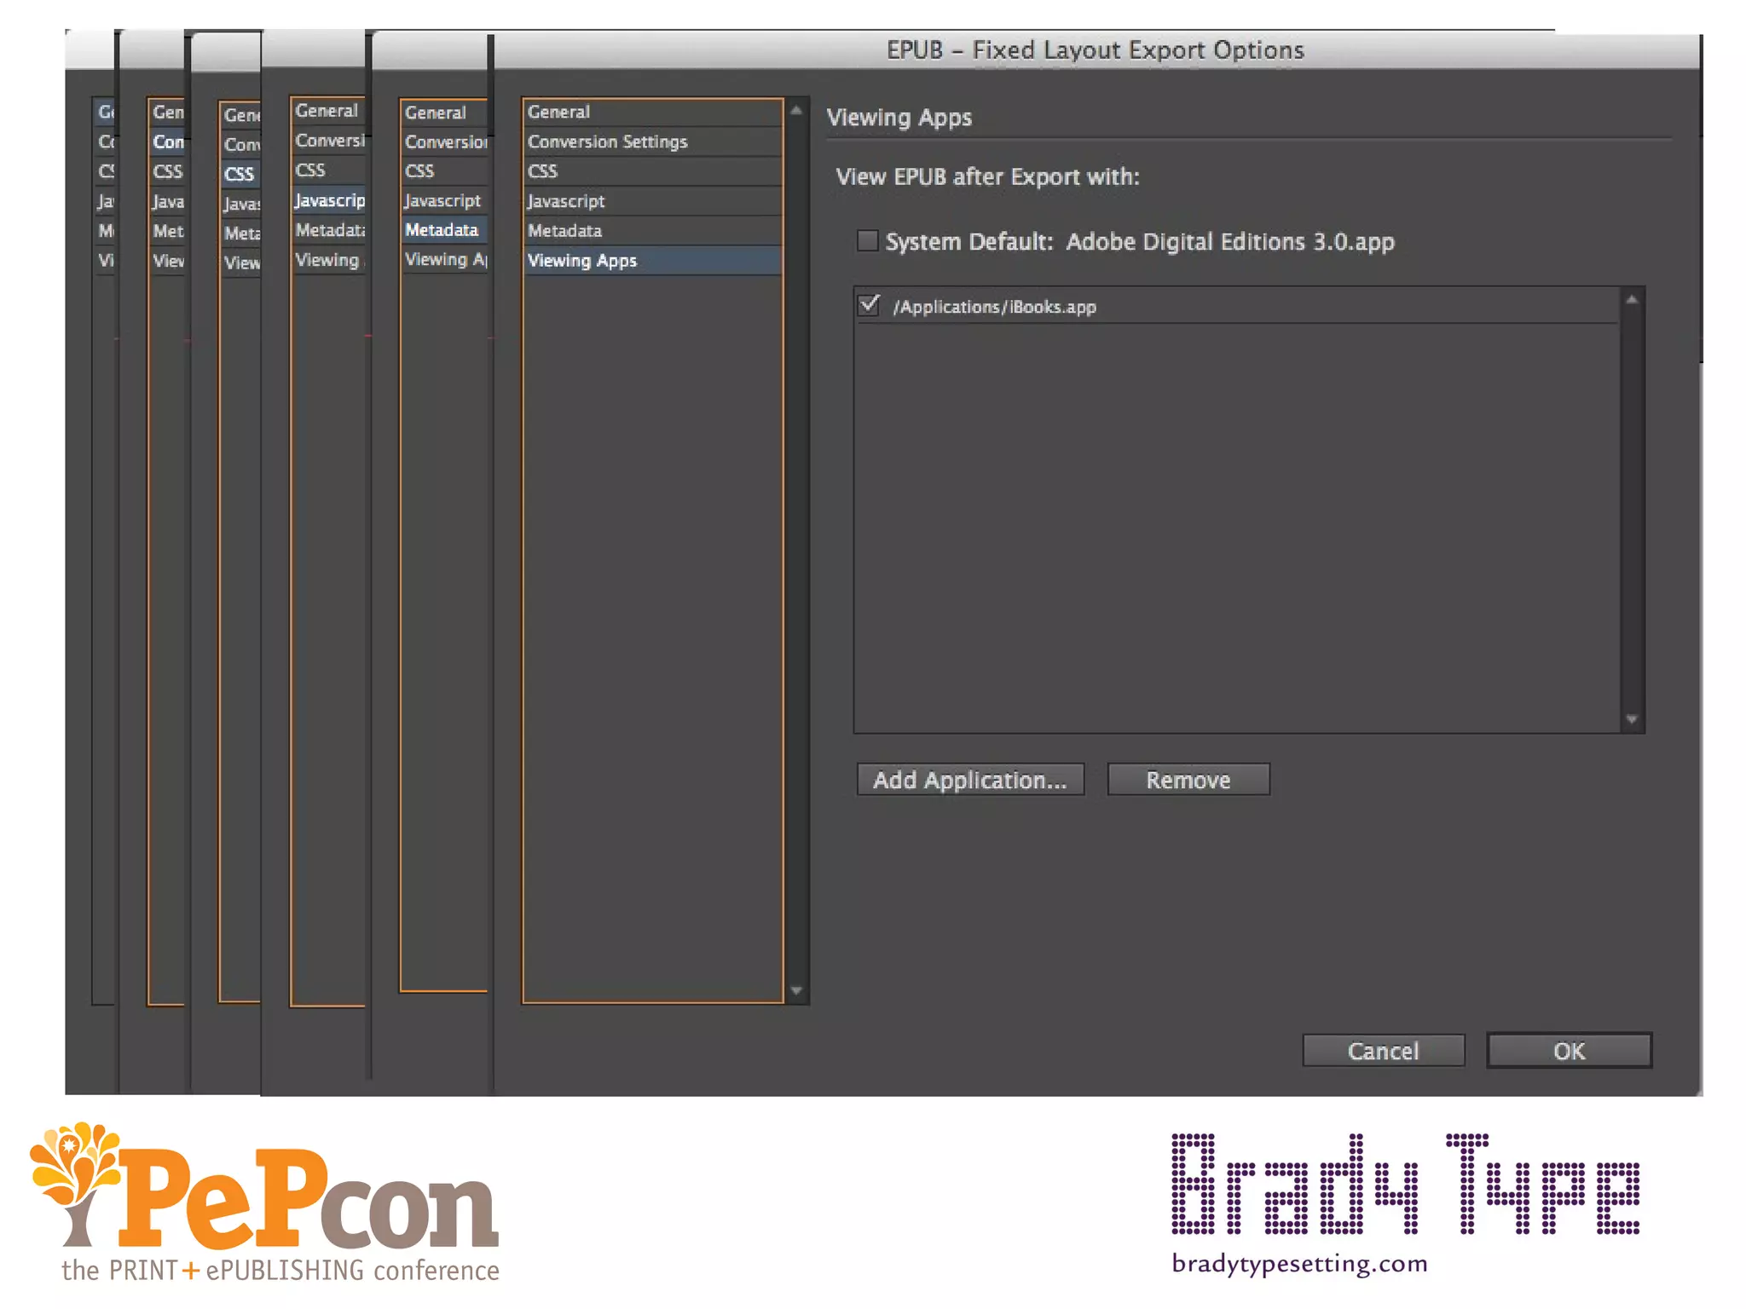
Task: Click the Add Application... button
Action: [x=970, y=780]
